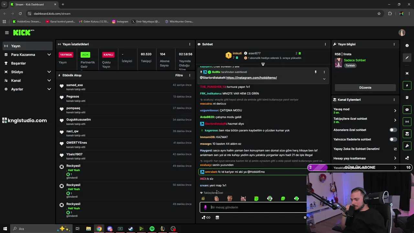Go to Başarılar in the sidebar
The image size is (414, 233).
tap(27, 63)
